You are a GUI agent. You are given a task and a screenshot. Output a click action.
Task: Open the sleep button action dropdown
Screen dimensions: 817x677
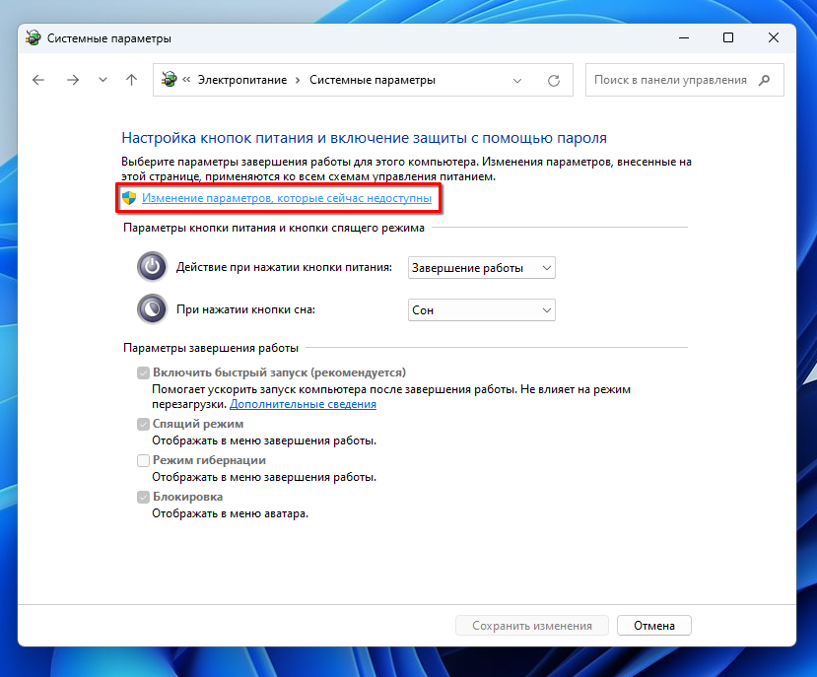pos(481,309)
